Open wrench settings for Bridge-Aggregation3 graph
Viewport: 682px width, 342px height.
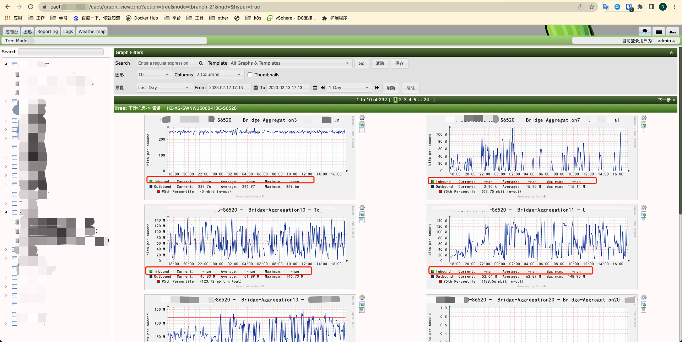point(362,118)
